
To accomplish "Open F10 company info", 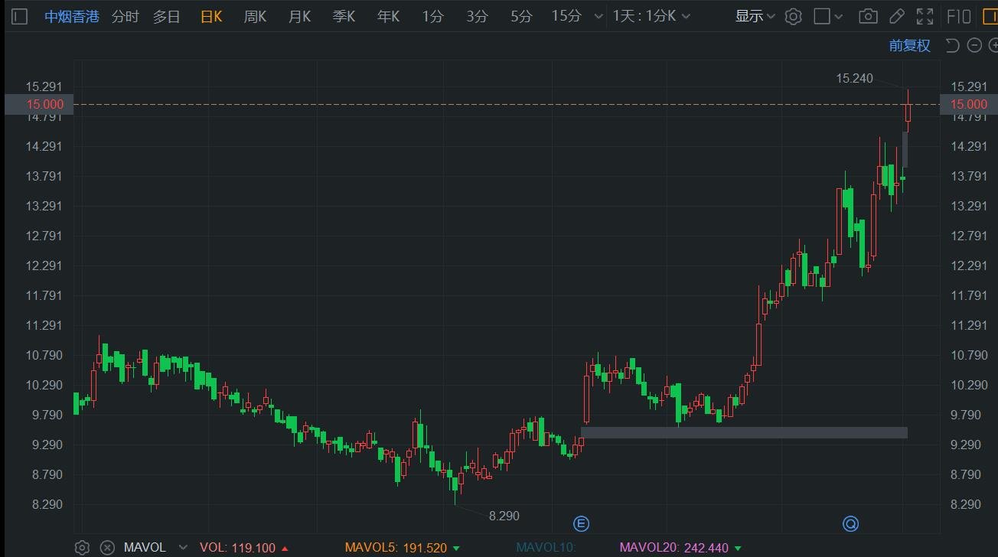I will click(x=959, y=16).
